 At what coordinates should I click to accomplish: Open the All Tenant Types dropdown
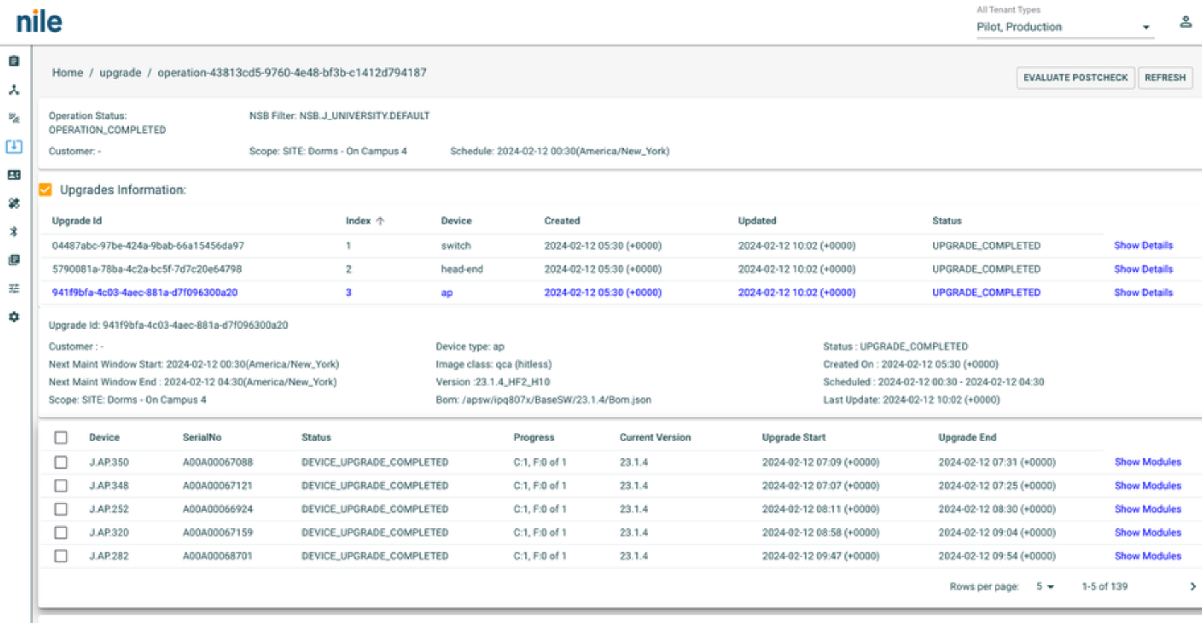(1065, 27)
